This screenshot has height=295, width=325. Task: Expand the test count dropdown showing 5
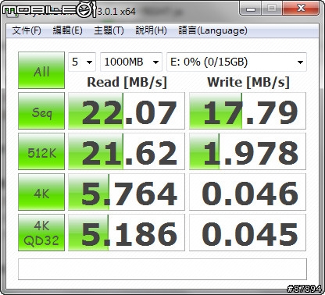82,62
